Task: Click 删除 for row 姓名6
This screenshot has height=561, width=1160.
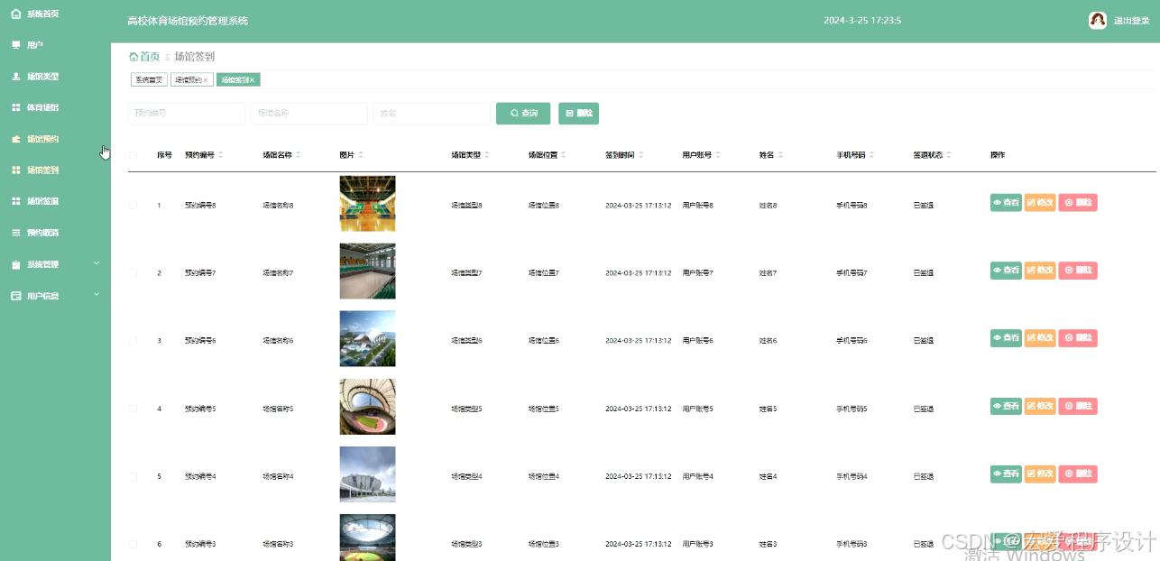Action: click(1078, 338)
